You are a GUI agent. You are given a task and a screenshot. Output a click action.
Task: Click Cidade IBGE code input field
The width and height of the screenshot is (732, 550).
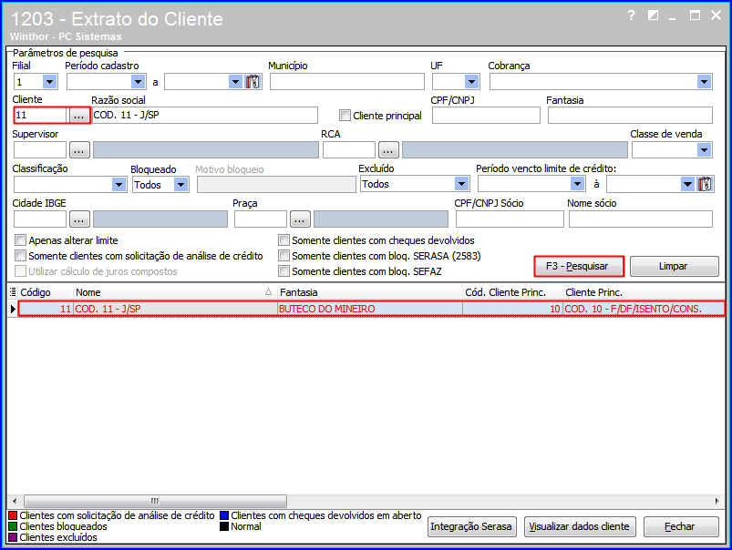tap(40, 219)
